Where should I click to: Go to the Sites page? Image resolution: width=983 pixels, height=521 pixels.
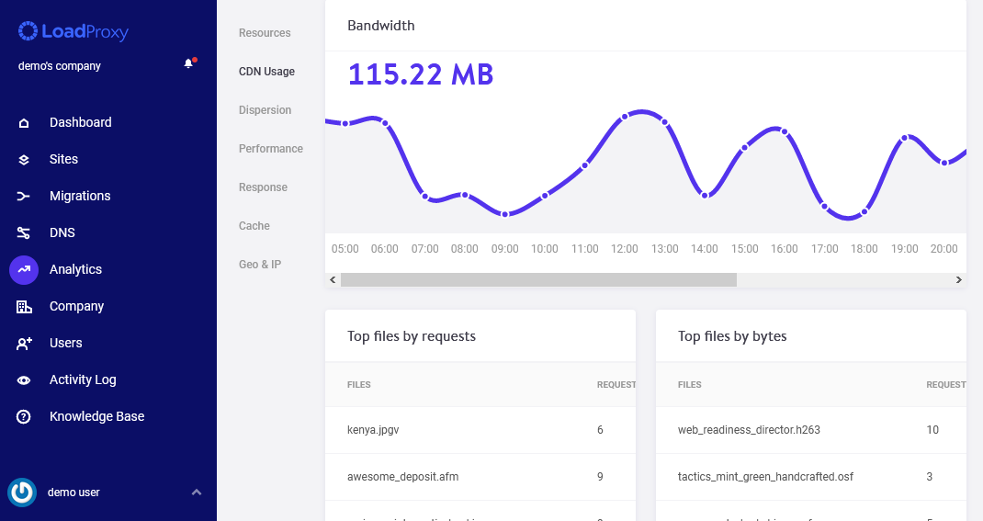[x=64, y=159]
